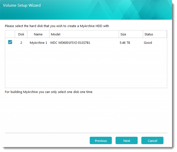Viewport: 177px width, 152px height.
Task: Click the Name column header
Action: [x=38, y=34]
